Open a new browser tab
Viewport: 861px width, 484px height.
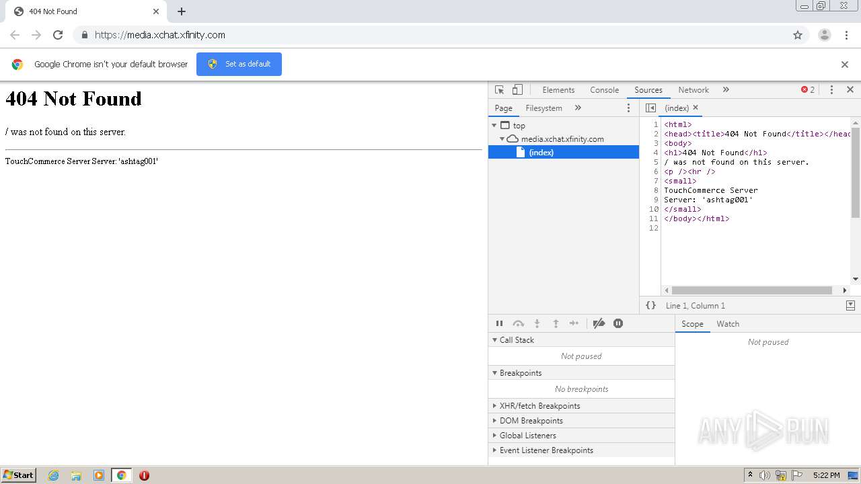point(182,11)
